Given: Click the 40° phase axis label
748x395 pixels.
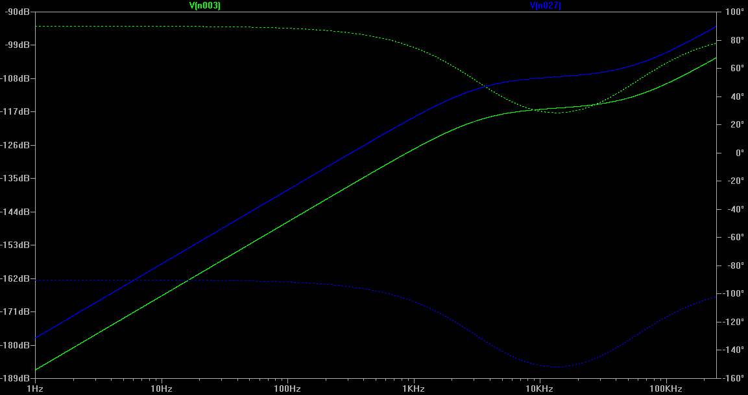Looking at the screenshot, I should (x=737, y=96).
